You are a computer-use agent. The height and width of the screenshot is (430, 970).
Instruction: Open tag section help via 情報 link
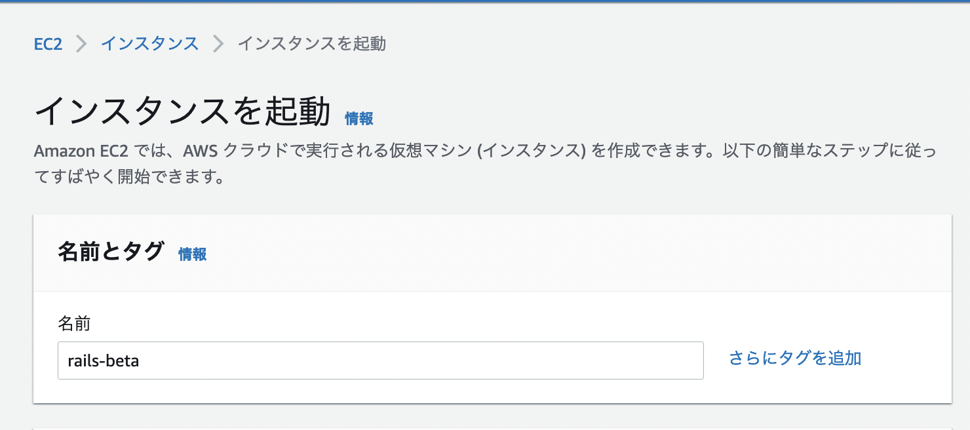click(x=192, y=254)
